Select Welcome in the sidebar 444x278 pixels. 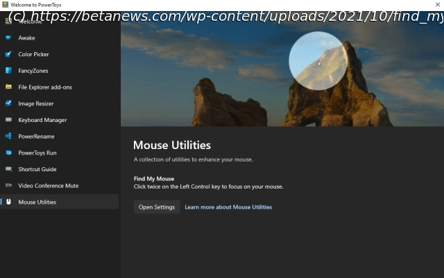click(x=30, y=21)
